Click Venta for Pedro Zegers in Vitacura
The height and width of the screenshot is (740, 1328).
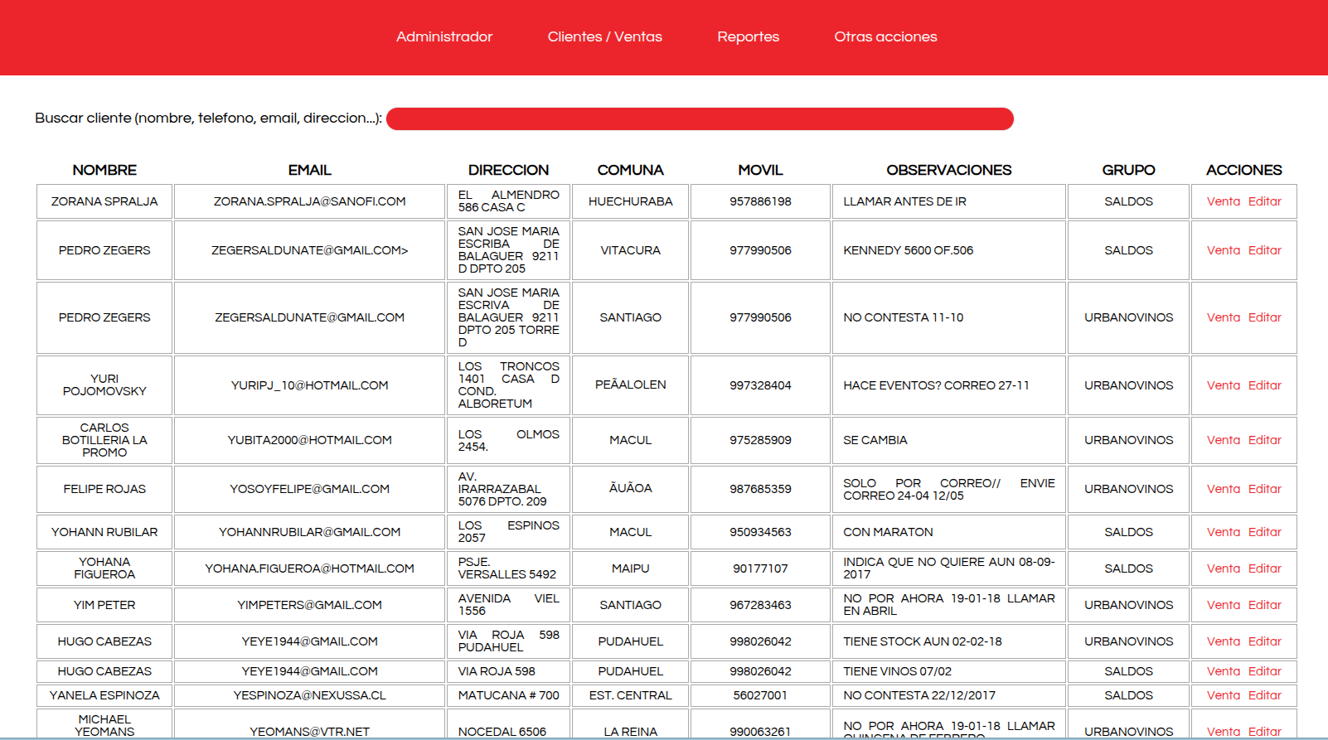[x=1223, y=250]
